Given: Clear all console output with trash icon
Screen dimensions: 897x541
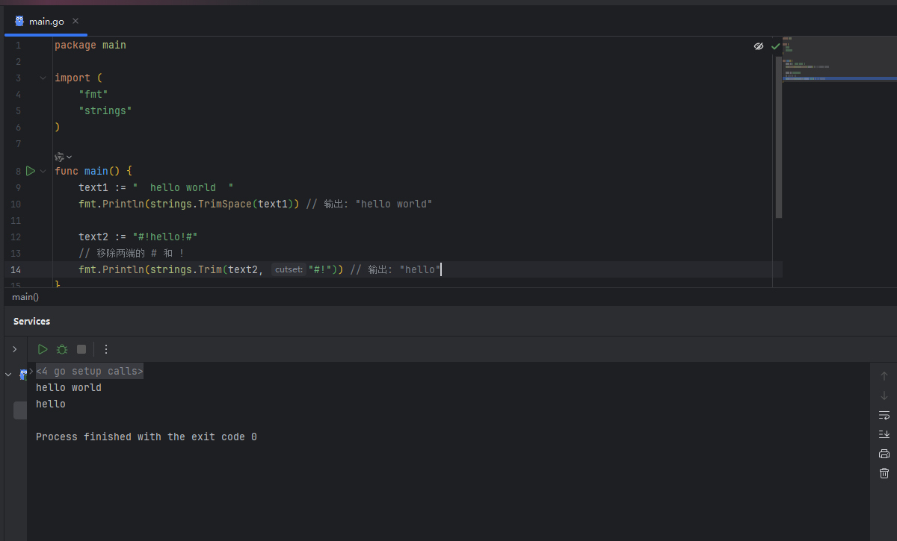Looking at the screenshot, I should pos(884,473).
